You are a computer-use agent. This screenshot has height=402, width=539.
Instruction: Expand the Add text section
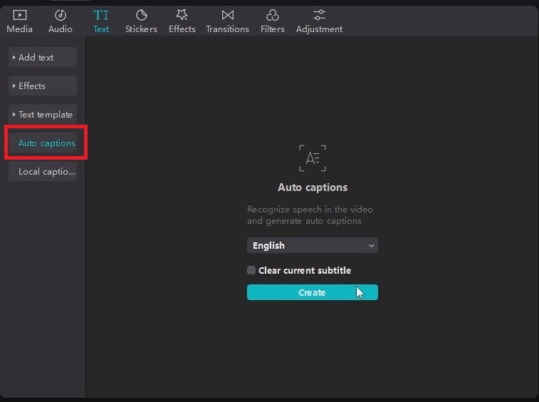pyautogui.click(x=43, y=57)
